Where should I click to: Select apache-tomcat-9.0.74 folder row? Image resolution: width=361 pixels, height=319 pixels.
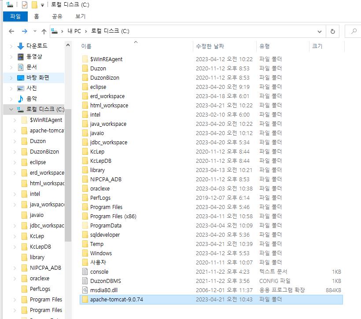[x=211, y=300]
